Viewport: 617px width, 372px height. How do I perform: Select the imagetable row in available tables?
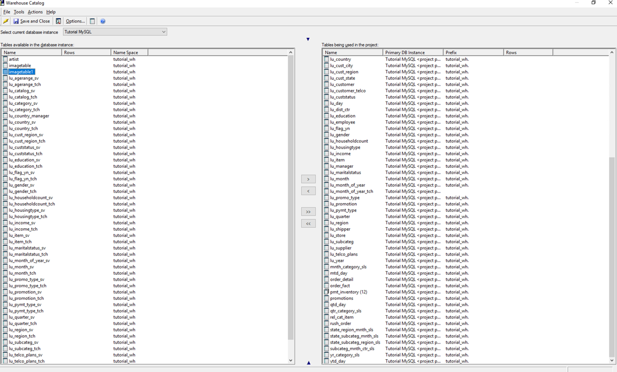20,66
